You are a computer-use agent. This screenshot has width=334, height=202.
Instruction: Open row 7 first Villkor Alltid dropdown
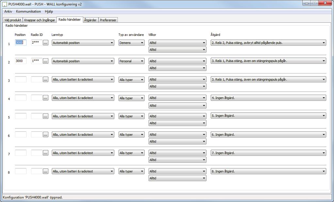177,153
